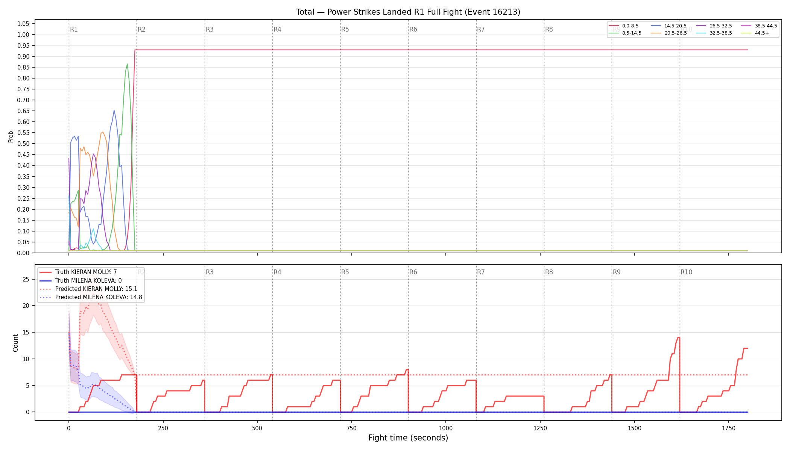Click the orange line swatch beside '20.5-26.5'
The image size is (790, 451).
656,33
